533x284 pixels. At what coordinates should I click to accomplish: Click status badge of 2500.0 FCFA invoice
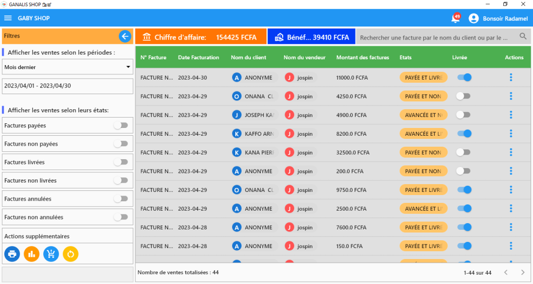click(x=424, y=208)
